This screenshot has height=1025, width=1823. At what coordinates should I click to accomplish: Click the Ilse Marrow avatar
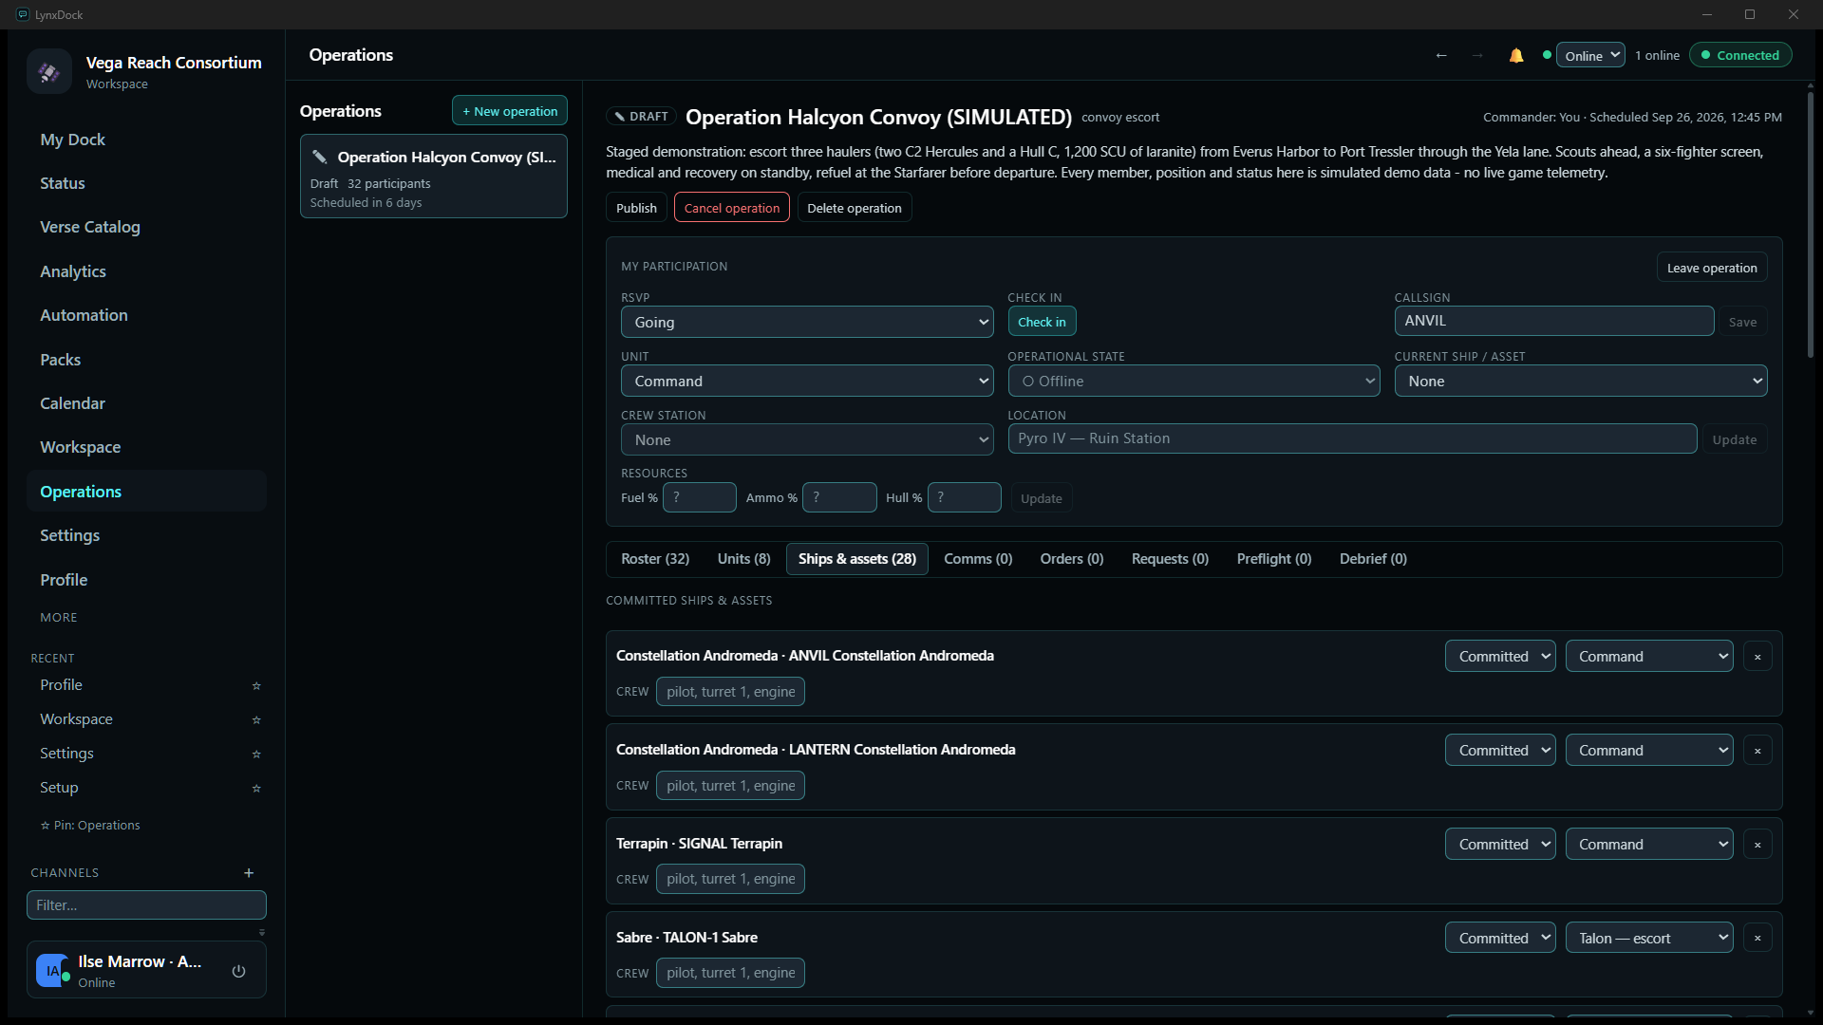pos(52,971)
